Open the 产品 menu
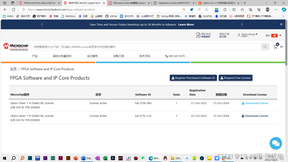Image resolution: width=288 pixels, height=162 pixels. 35,56
